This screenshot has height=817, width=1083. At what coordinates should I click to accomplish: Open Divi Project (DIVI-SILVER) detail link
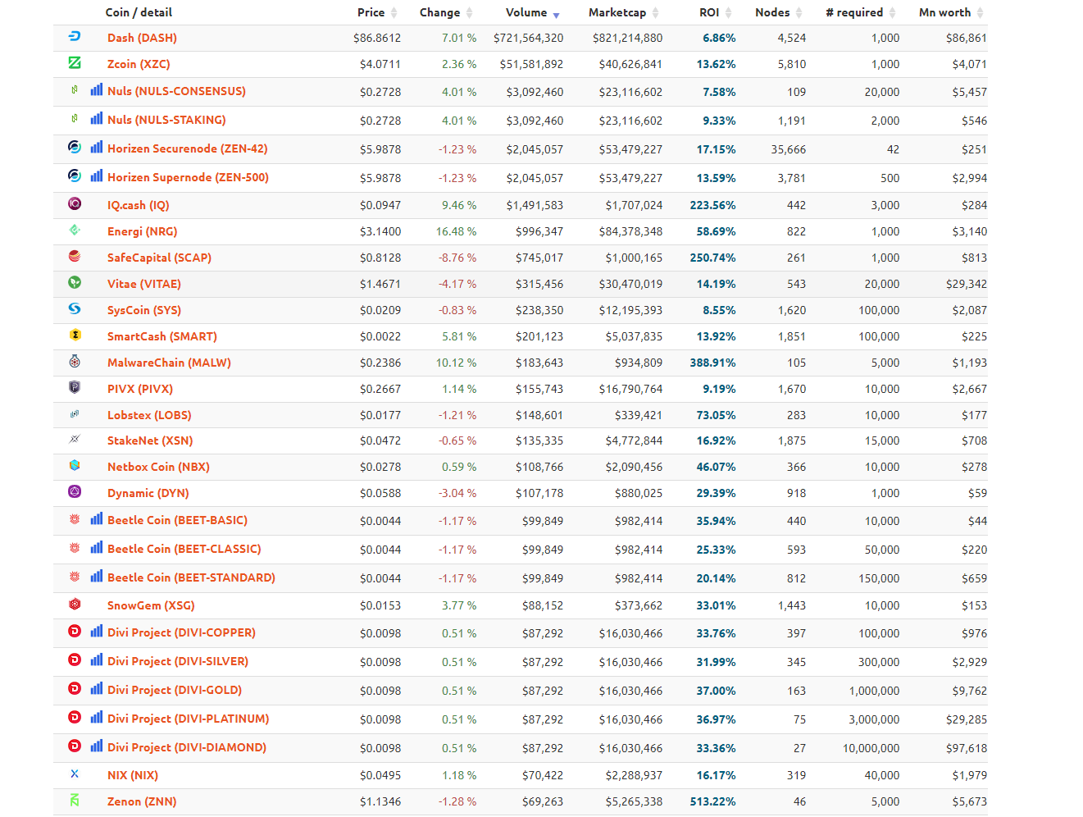point(178,661)
